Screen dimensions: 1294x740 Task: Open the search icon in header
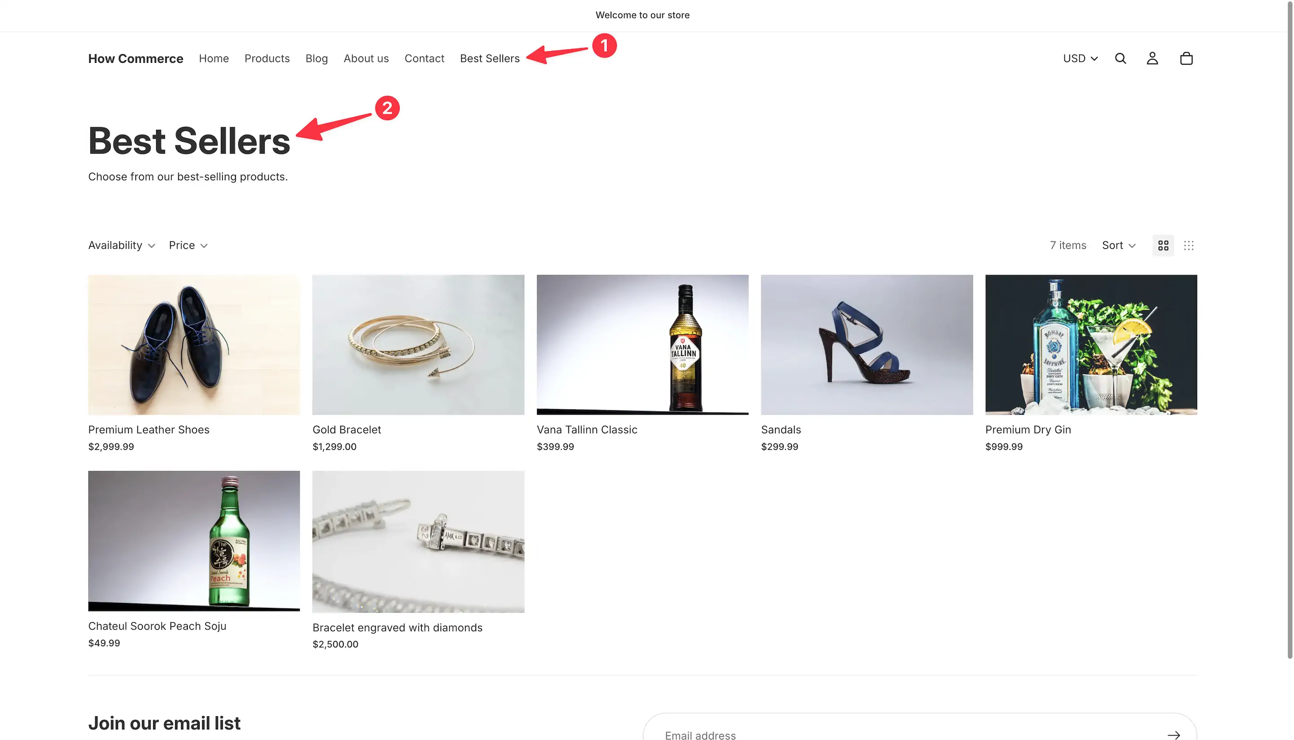[x=1120, y=58]
